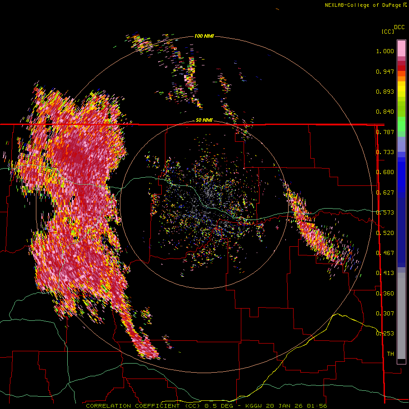The width and height of the screenshot is (409, 409).
Task: Click the KGGW station identifier
Action: click(253, 406)
